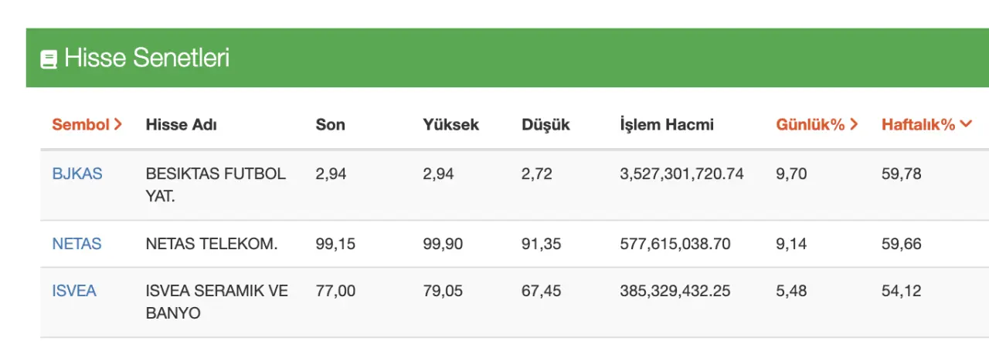
Task: Open the ISVEA stock link
Action: click(74, 291)
